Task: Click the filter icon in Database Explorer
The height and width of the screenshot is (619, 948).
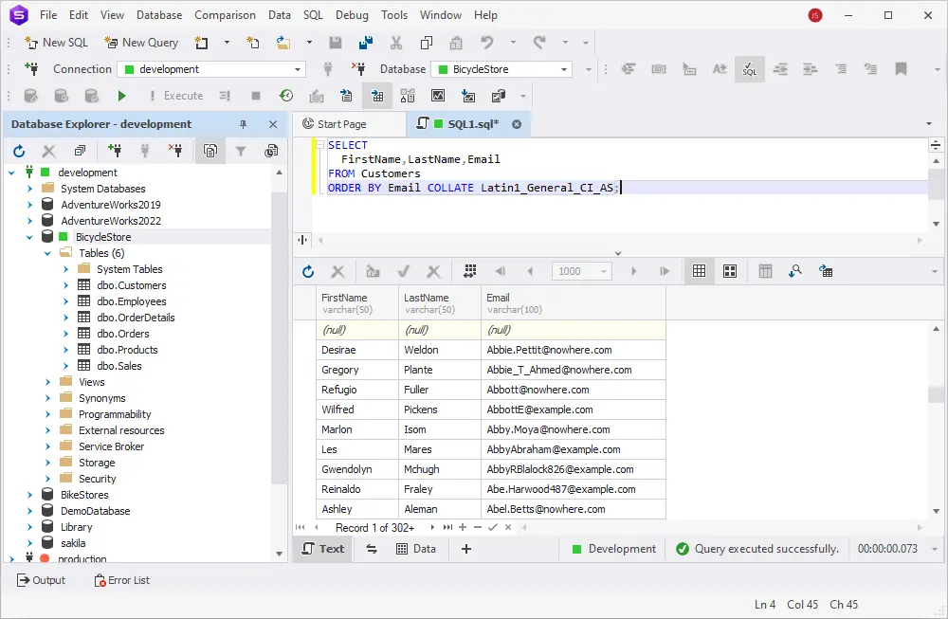Action: [241, 151]
